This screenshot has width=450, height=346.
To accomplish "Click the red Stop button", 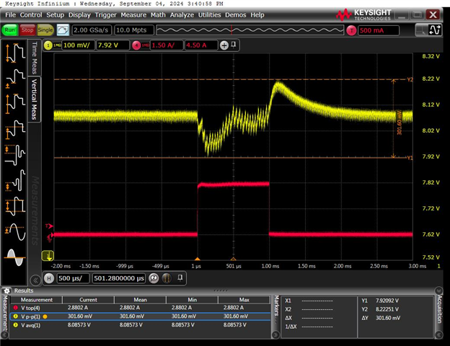I will pos(27,30).
